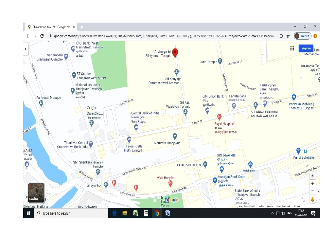Zoom out of the map

[x=313, y=191]
